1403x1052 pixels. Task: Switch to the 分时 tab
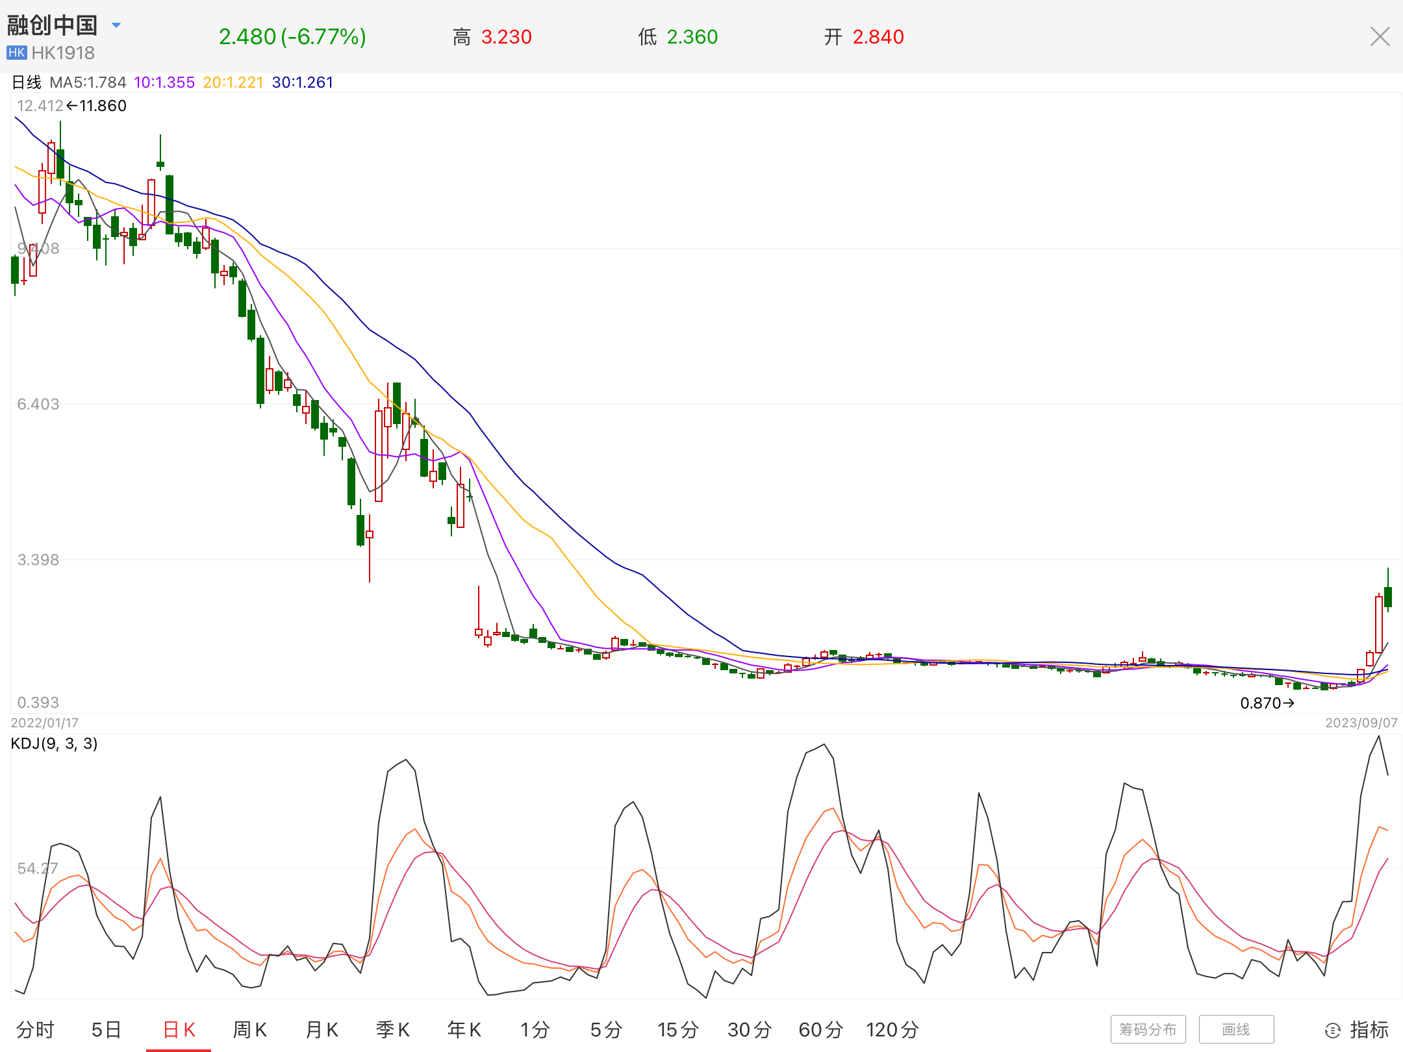pyautogui.click(x=35, y=1029)
